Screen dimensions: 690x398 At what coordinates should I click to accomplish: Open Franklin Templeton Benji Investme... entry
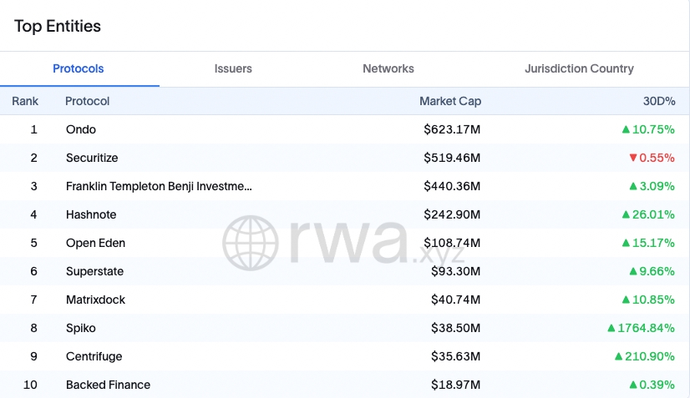pos(159,186)
